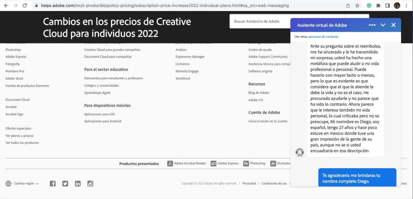Go back with the browser back arrow

6,5
